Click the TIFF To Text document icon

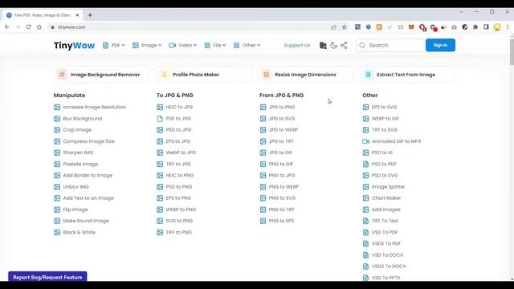366,221
